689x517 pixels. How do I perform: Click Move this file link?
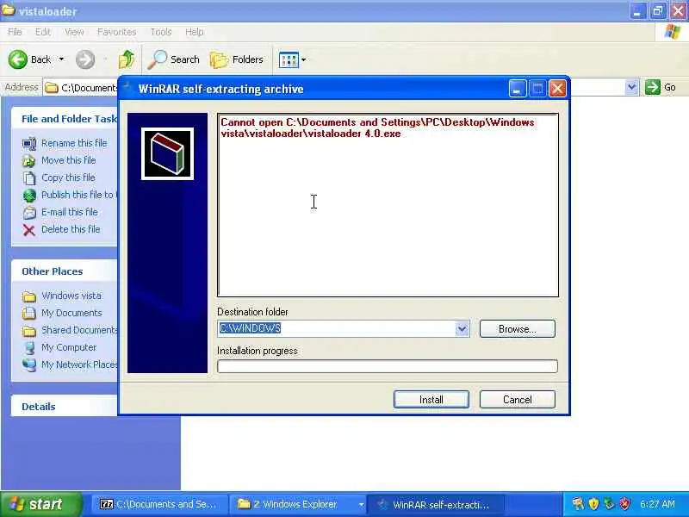(69, 160)
